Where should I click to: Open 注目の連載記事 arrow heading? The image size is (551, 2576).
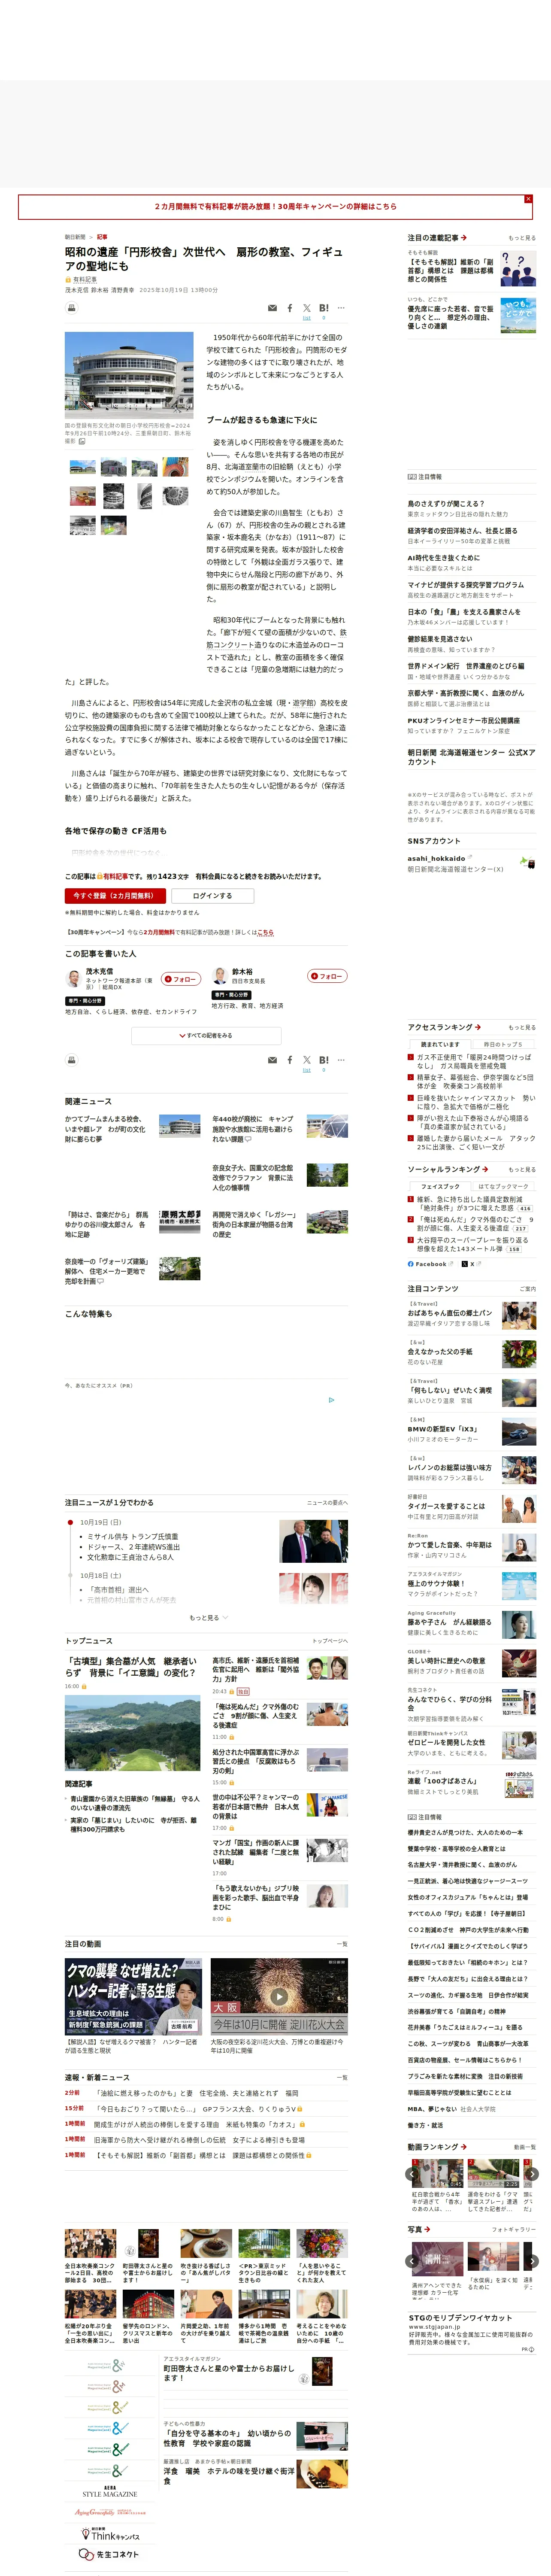(436, 238)
